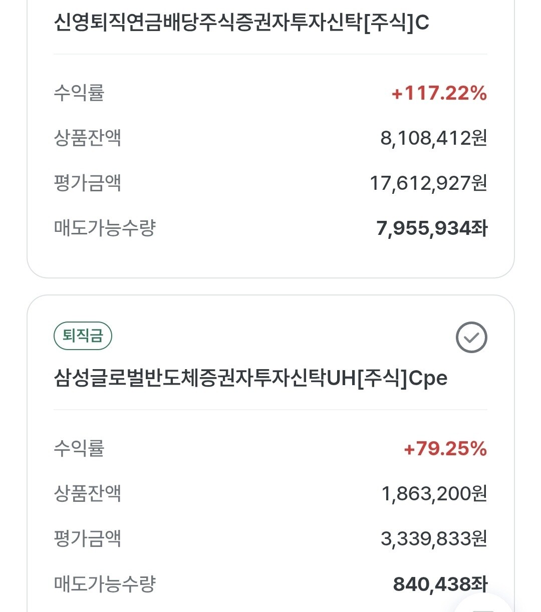
Task: Open 신영퇴직연금배당주식증권자투자신탁[주식]C fund title
Action: point(241,23)
